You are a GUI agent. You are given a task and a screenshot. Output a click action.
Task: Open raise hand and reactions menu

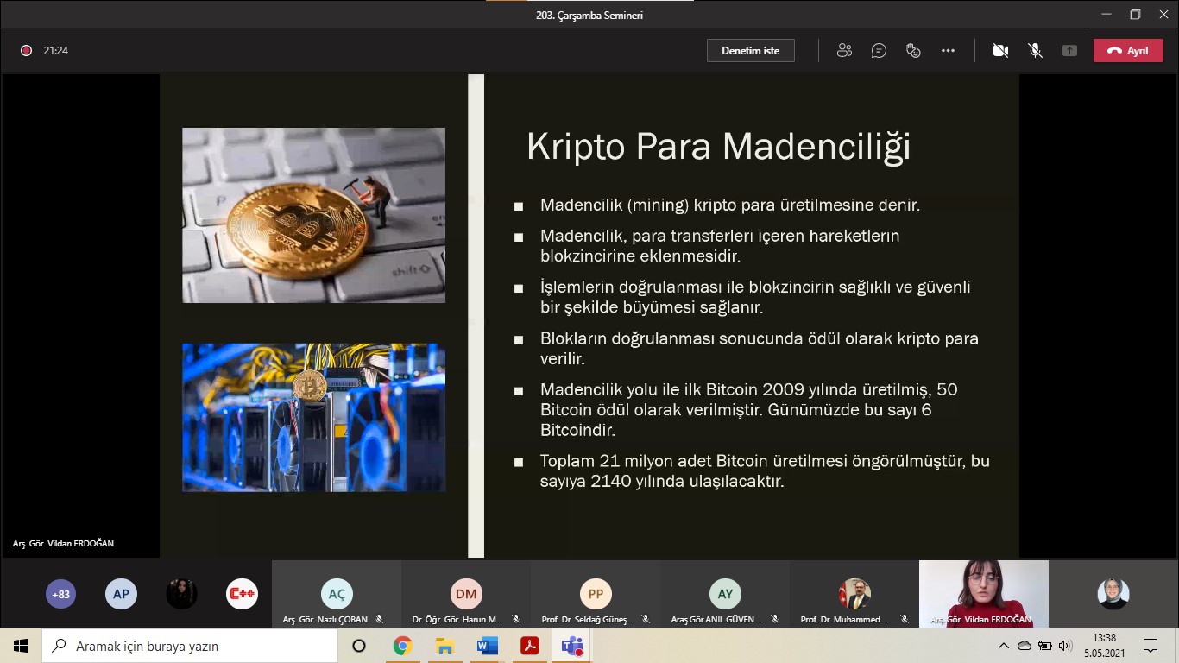pyautogui.click(x=913, y=51)
